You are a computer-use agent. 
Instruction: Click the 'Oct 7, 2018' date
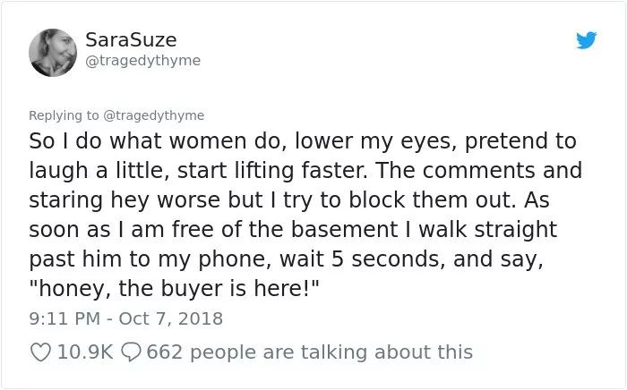pyautogui.click(x=171, y=318)
